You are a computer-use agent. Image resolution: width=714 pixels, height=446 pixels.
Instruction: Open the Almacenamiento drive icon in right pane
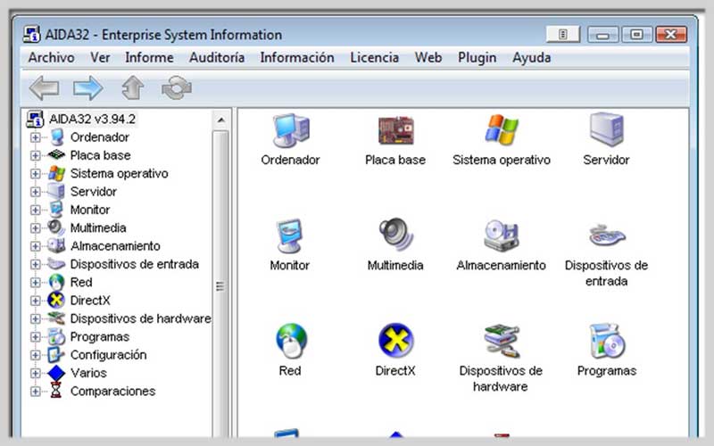tap(501, 235)
